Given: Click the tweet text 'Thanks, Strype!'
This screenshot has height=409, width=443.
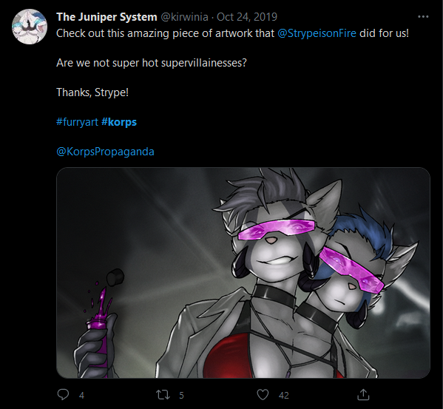Looking at the screenshot, I should tap(92, 92).
